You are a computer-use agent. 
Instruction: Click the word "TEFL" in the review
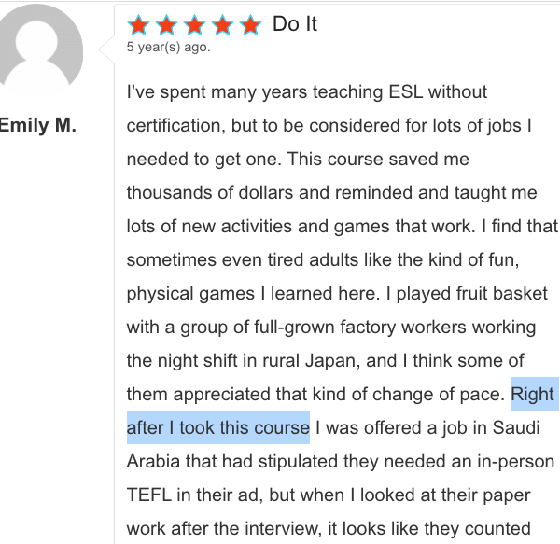(151, 495)
